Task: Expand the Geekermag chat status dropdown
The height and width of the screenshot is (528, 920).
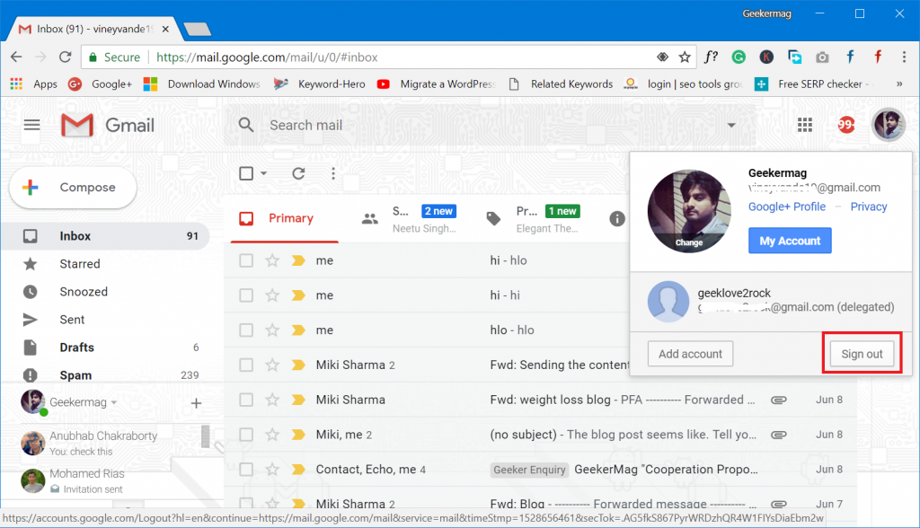Action: (114, 402)
